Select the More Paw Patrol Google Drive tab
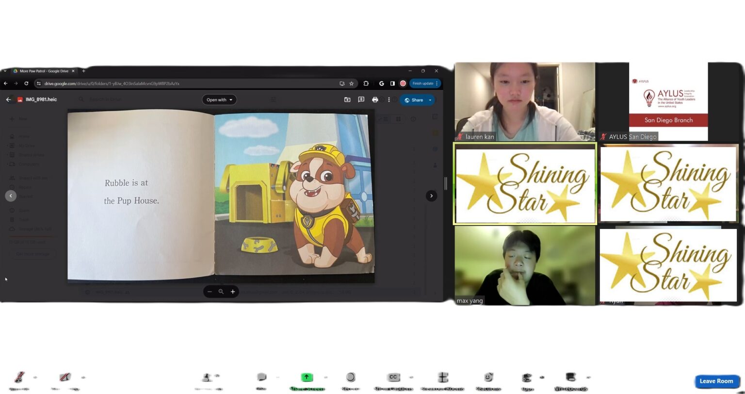This screenshot has width=745, height=394. coord(43,71)
